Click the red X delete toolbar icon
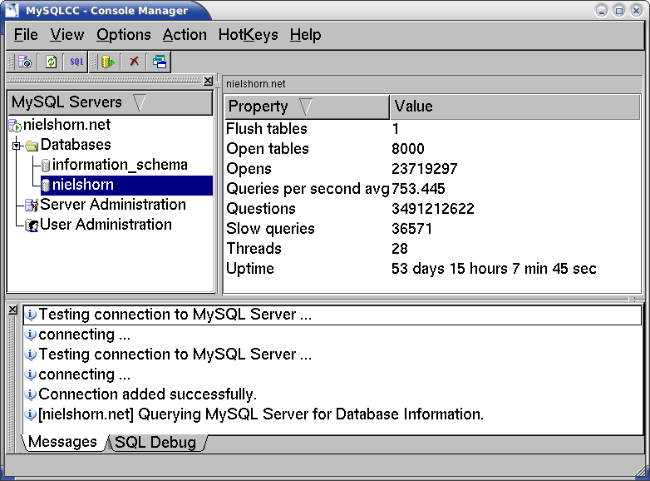 point(134,62)
